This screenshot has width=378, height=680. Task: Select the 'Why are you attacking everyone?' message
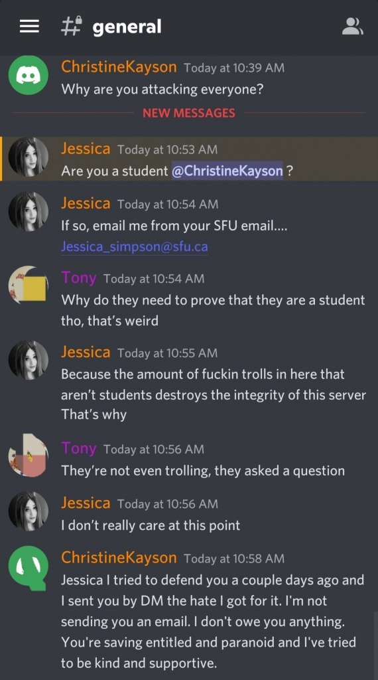162,90
